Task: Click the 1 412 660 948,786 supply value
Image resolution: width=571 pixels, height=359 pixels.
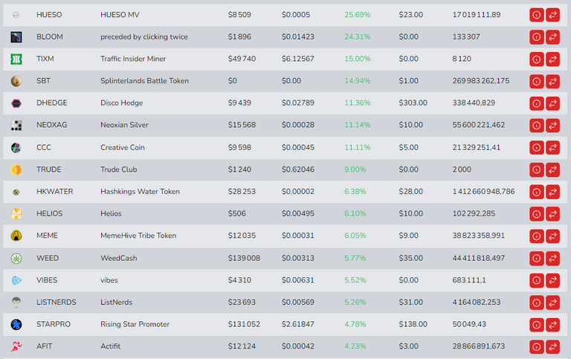Action: point(483,192)
